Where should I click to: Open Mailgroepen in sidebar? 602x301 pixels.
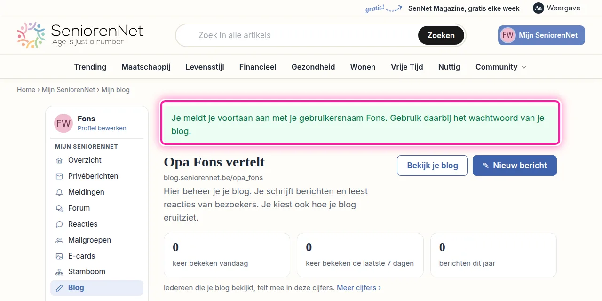[97, 240]
